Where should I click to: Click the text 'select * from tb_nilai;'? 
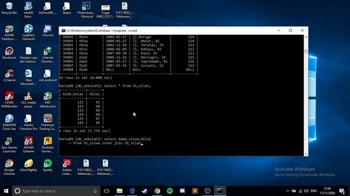click(127, 86)
